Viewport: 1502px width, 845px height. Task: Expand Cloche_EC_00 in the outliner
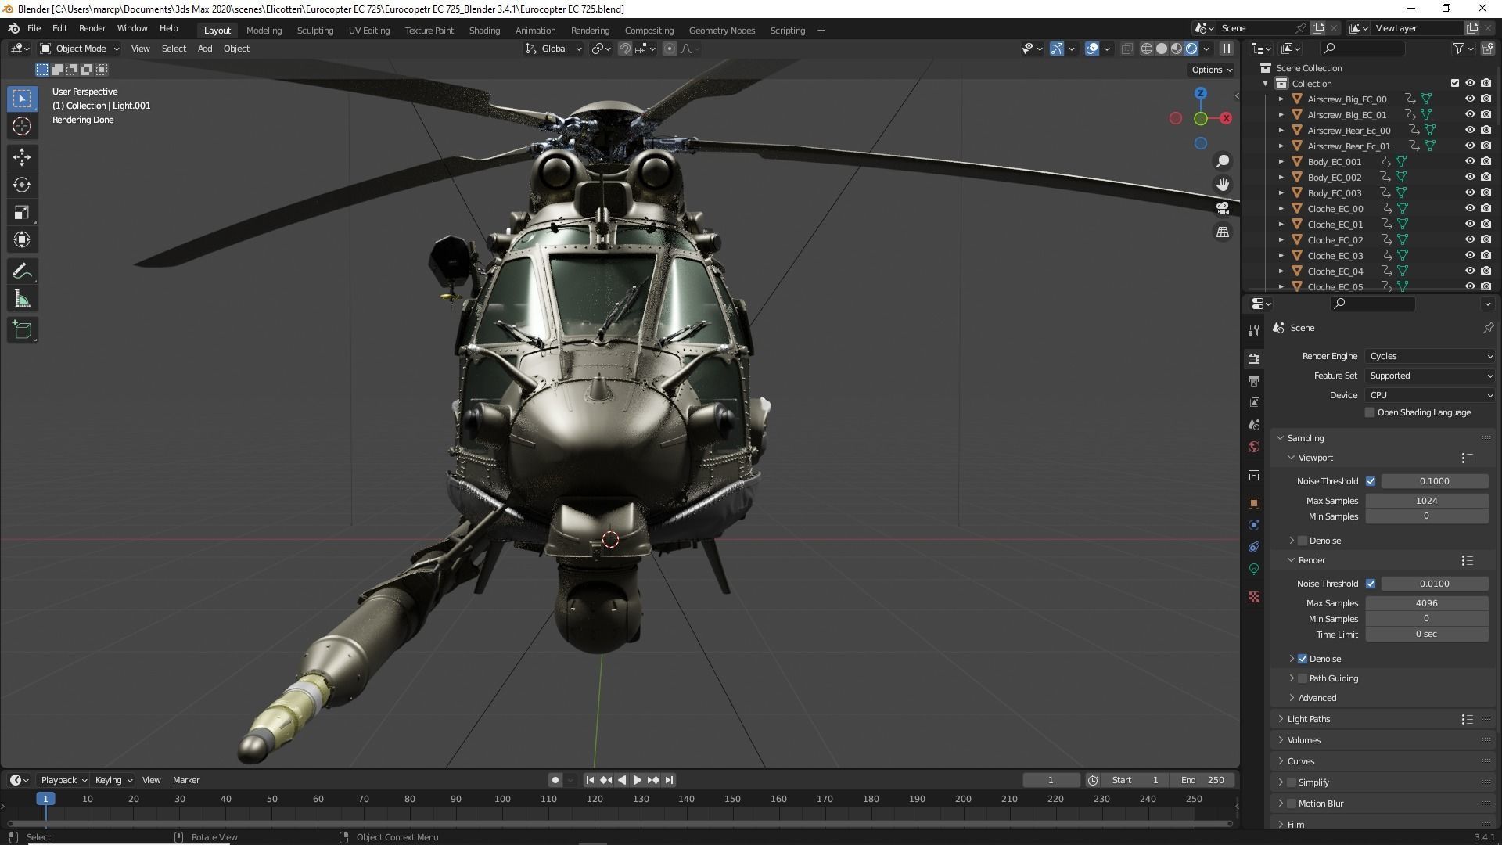(x=1281, y=209)
